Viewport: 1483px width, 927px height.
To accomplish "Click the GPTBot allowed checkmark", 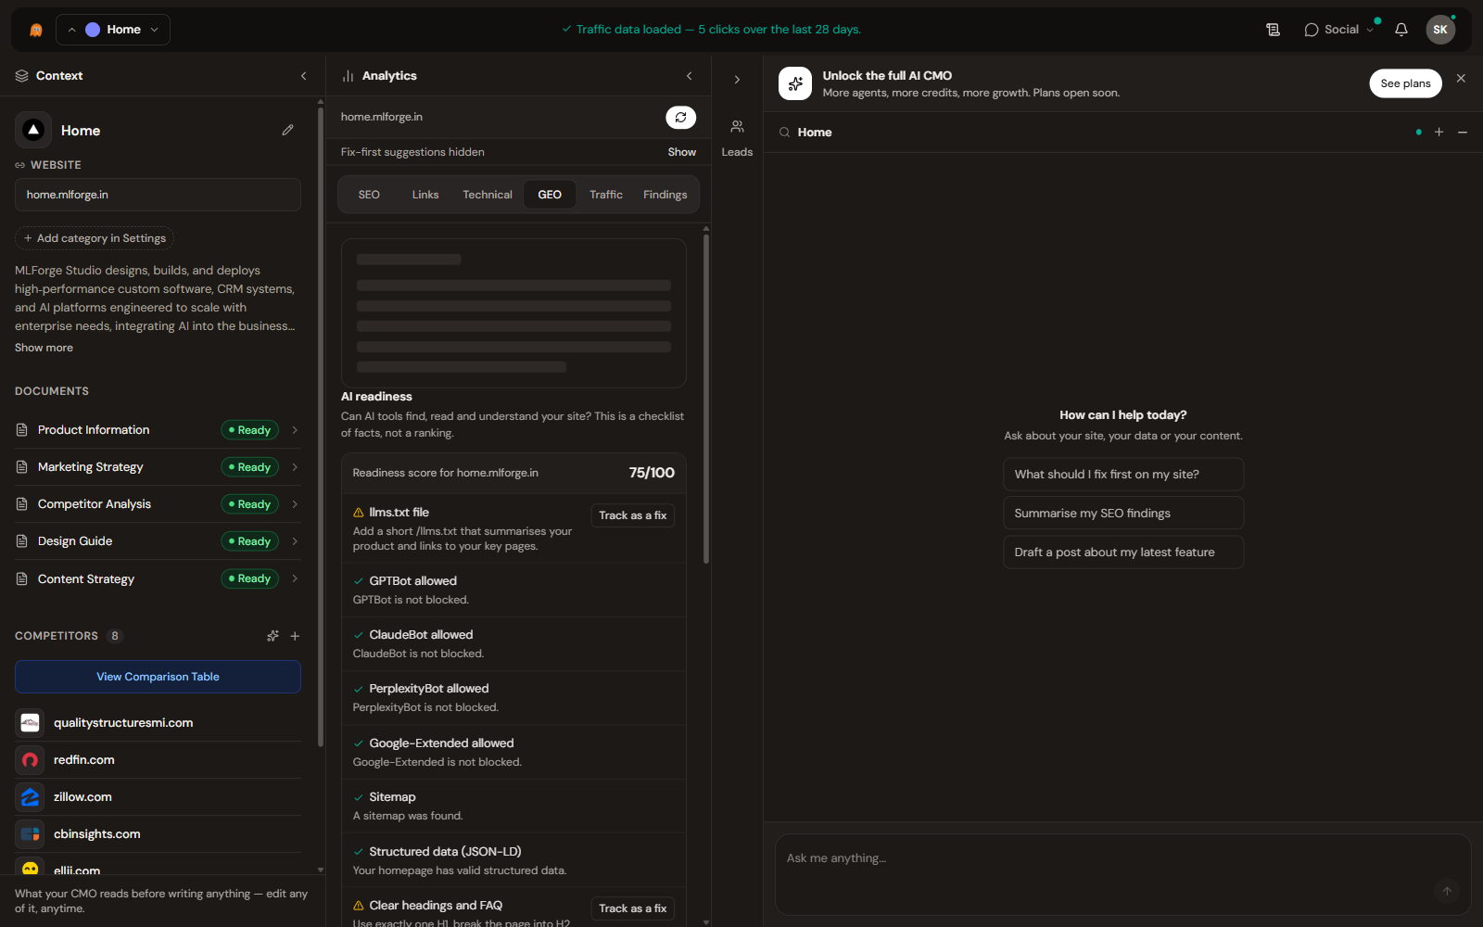I will tap(359, 581).
